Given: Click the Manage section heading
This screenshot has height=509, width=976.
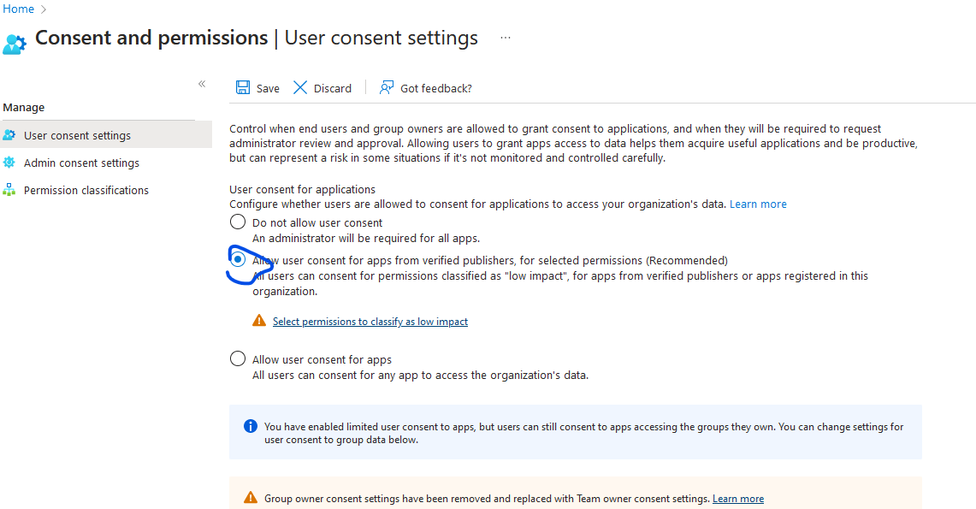Looking at the screenshot, I should click(24, 107).
